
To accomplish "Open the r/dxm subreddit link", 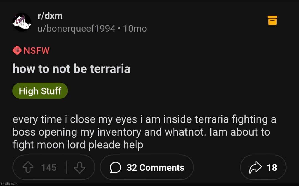I will pos(50,16).
